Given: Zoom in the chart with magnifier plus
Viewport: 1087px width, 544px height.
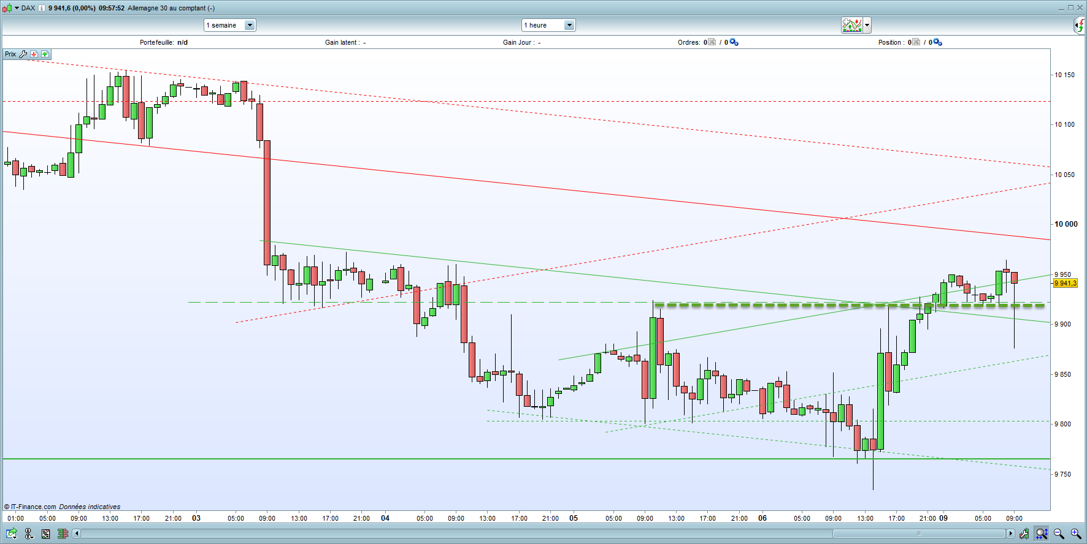Looking at the screenshot, I should [1076, 534].
